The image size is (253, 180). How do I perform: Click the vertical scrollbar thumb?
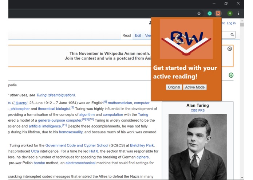[x=242, y=24]
